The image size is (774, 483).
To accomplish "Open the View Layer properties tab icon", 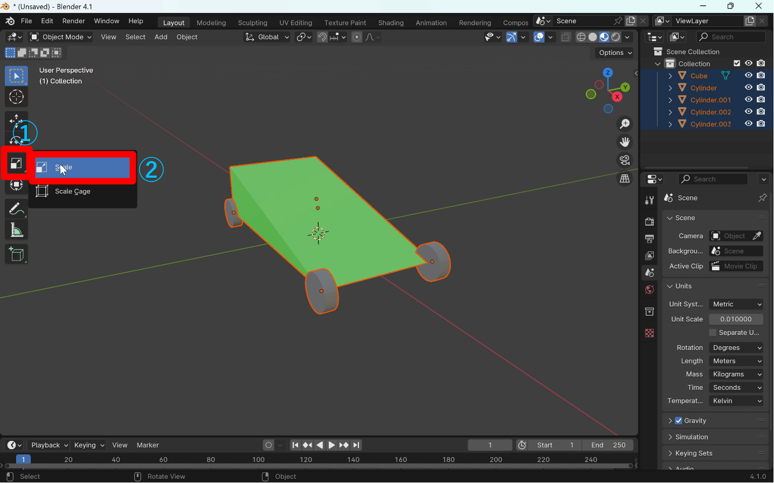I will tap(649, 256).
